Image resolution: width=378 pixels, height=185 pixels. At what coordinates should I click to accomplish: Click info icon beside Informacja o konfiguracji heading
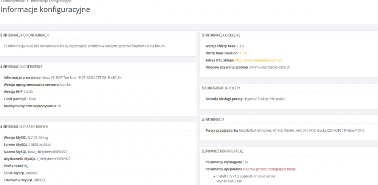coord(1,35)
